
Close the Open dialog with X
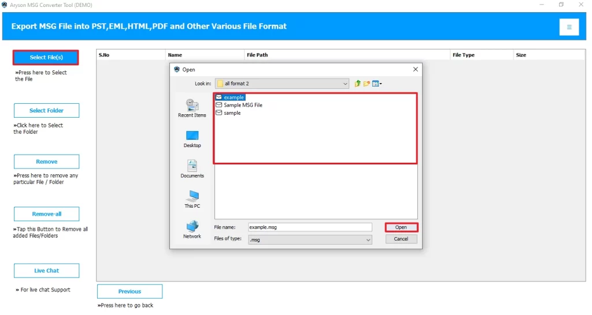415,69
